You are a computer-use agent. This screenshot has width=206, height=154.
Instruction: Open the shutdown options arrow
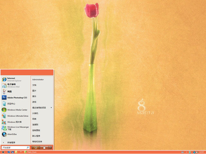tap(50, 148)
